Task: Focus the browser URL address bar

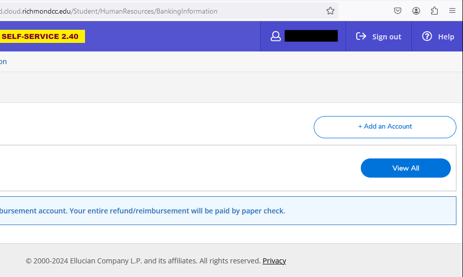Action: point(152,11)
